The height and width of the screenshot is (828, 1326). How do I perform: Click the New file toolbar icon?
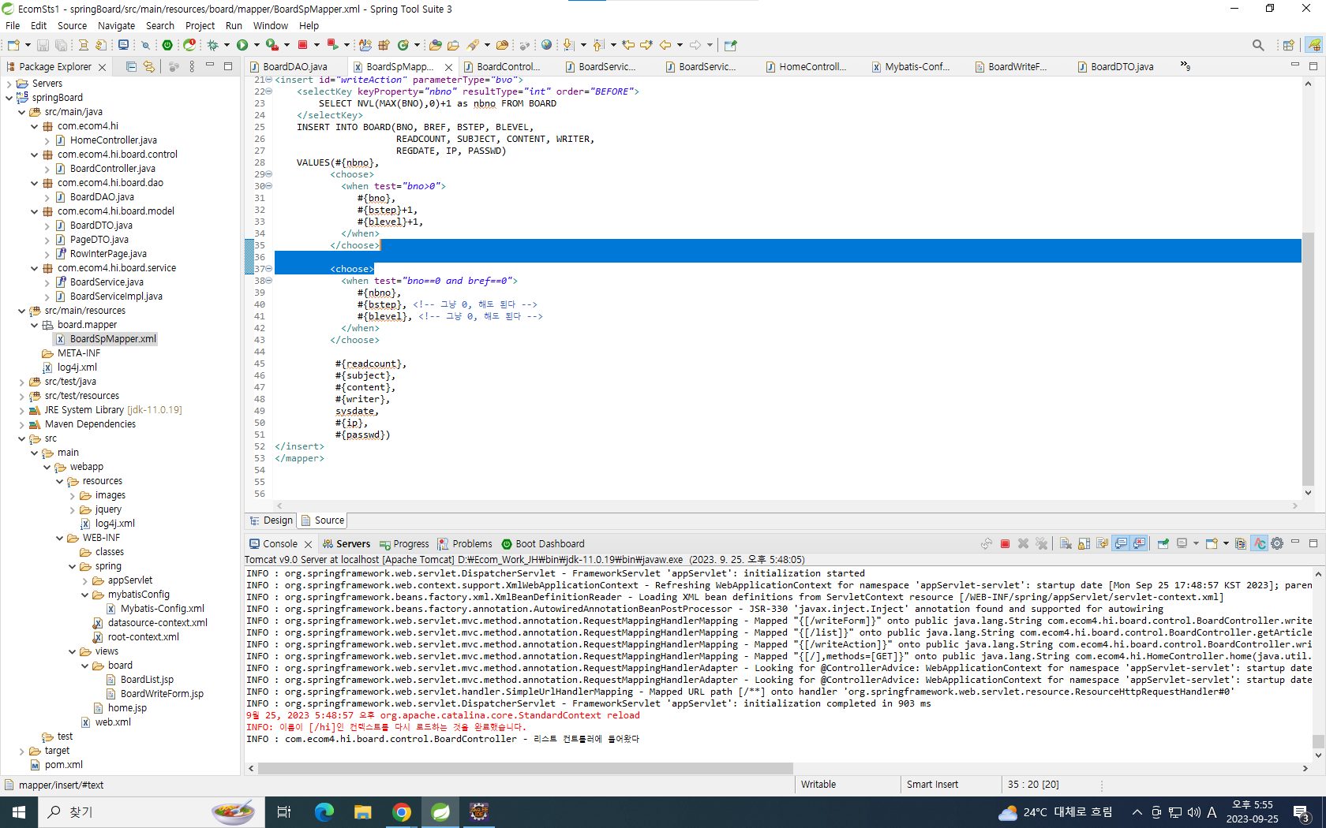[x=13, y=45]
